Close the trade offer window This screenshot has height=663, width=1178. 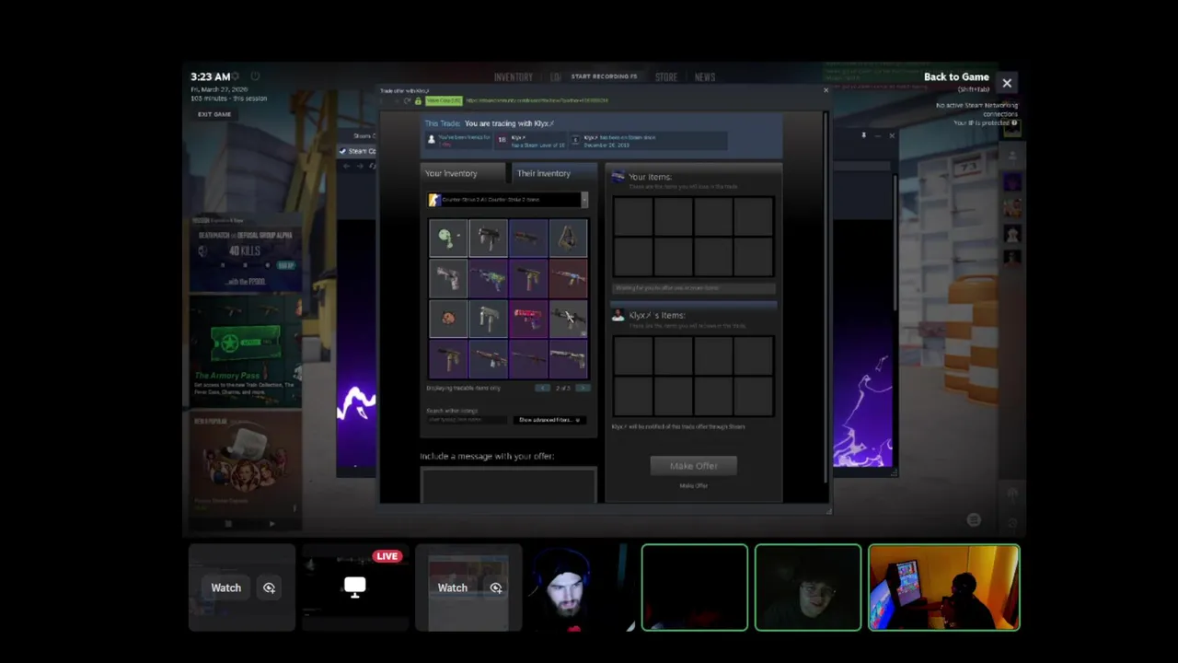pyautogui.click(x=826, y=90)
